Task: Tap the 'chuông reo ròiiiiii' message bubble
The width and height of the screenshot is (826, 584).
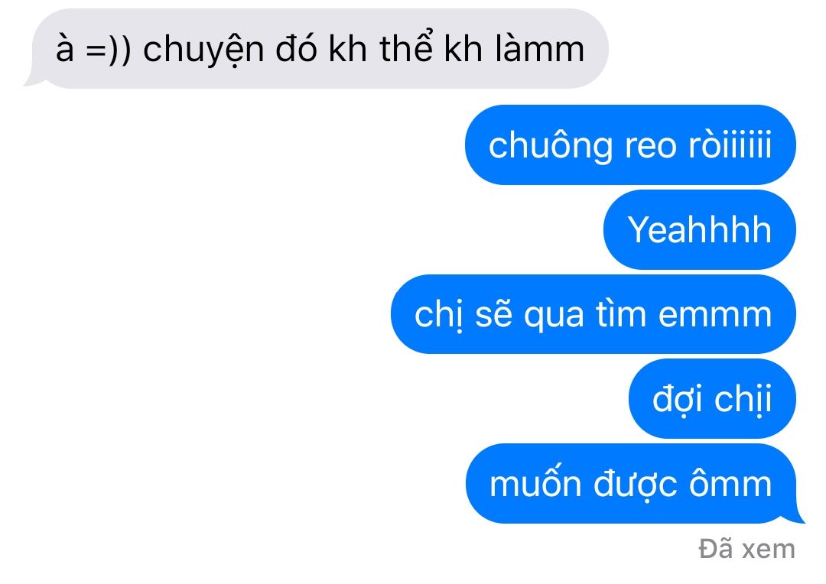Action: 630,144
